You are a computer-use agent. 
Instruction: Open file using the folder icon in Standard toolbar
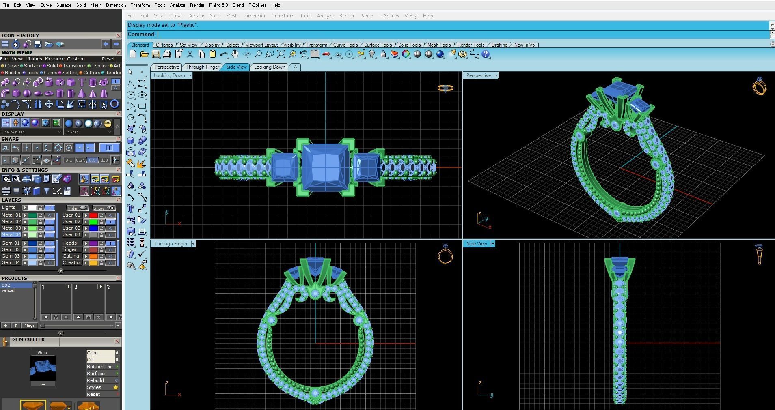[x=144, y=54]
